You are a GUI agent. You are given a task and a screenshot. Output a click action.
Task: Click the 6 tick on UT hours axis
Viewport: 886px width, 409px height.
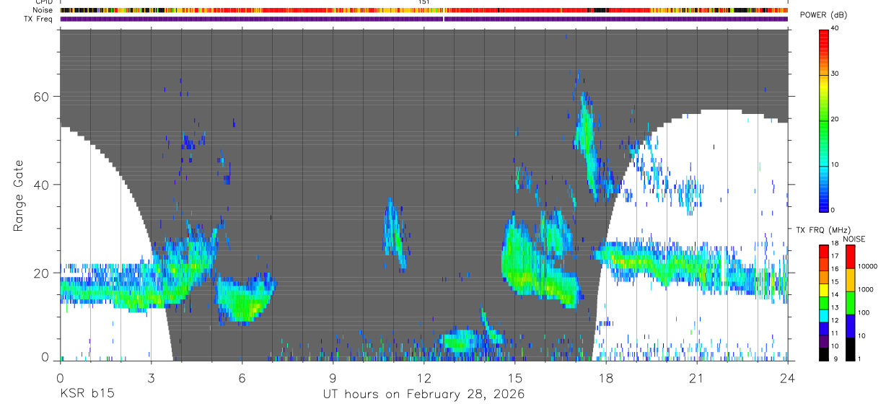(242, 377)
